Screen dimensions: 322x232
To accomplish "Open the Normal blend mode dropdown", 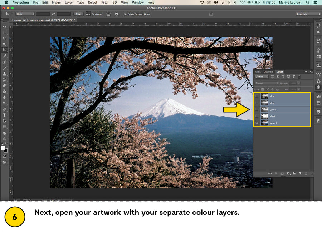I will tap(266, 83).
